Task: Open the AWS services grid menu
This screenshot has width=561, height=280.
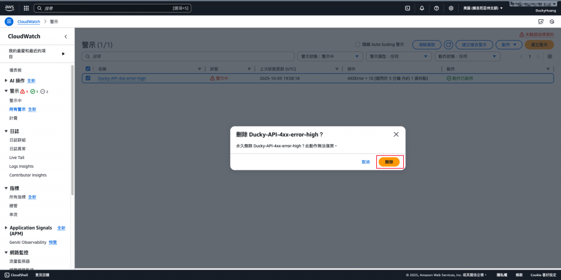Action: click(26, 8)
